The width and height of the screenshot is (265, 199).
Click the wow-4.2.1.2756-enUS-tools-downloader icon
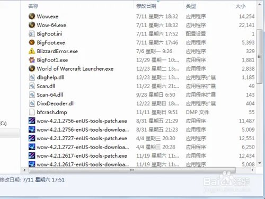click(x=32, y=129)
